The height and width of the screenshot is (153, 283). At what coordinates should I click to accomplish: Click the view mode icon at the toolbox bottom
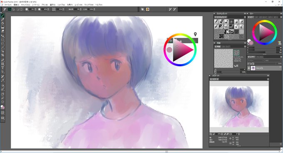pyautogui.click(x=2, y=118)
